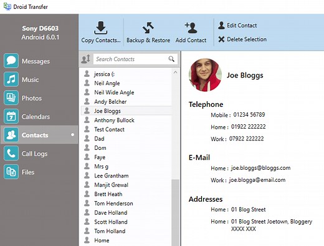The image size is (324, 246).
Task: Switch to the Music tab label
Action: 31,79
